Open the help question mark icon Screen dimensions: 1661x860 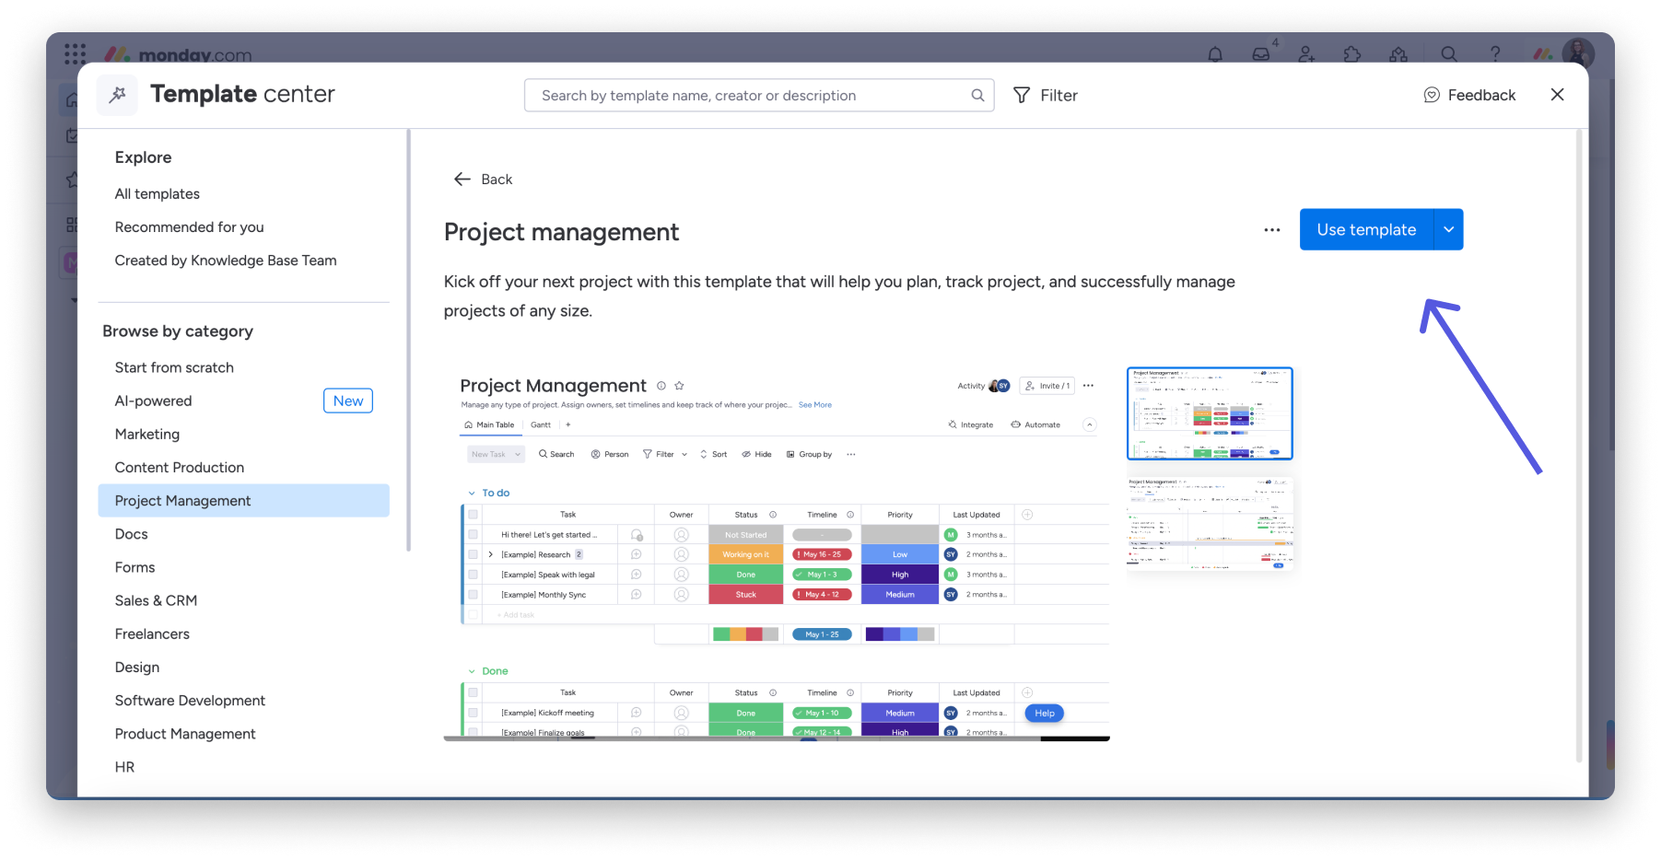coord(1495,54)
